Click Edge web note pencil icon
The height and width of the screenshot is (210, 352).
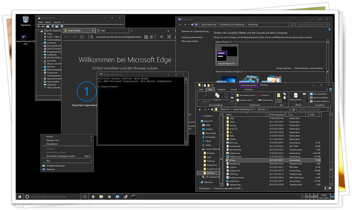coord(169,37)
